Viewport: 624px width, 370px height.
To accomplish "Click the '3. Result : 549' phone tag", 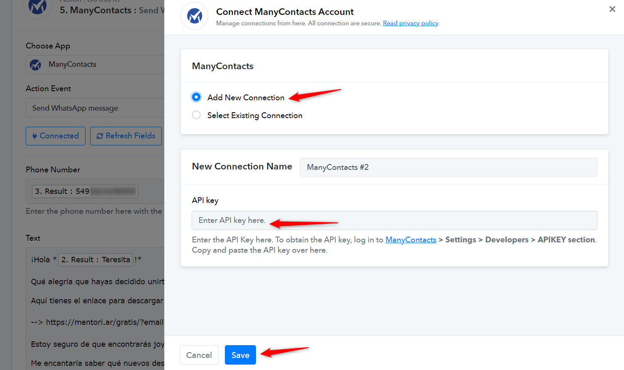I will (85, 191).
